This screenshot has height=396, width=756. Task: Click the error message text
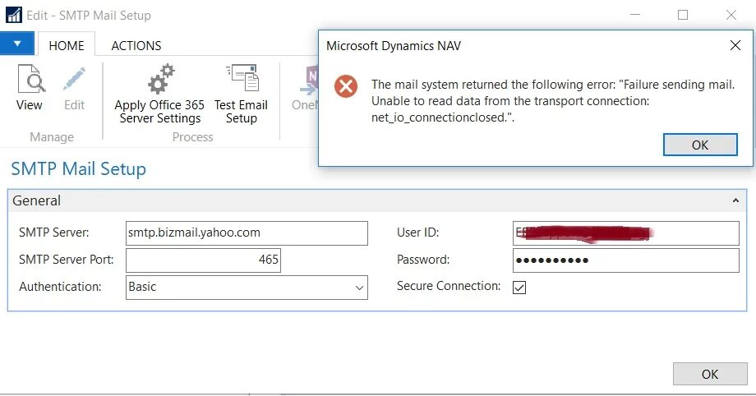(x=553, y=101)
